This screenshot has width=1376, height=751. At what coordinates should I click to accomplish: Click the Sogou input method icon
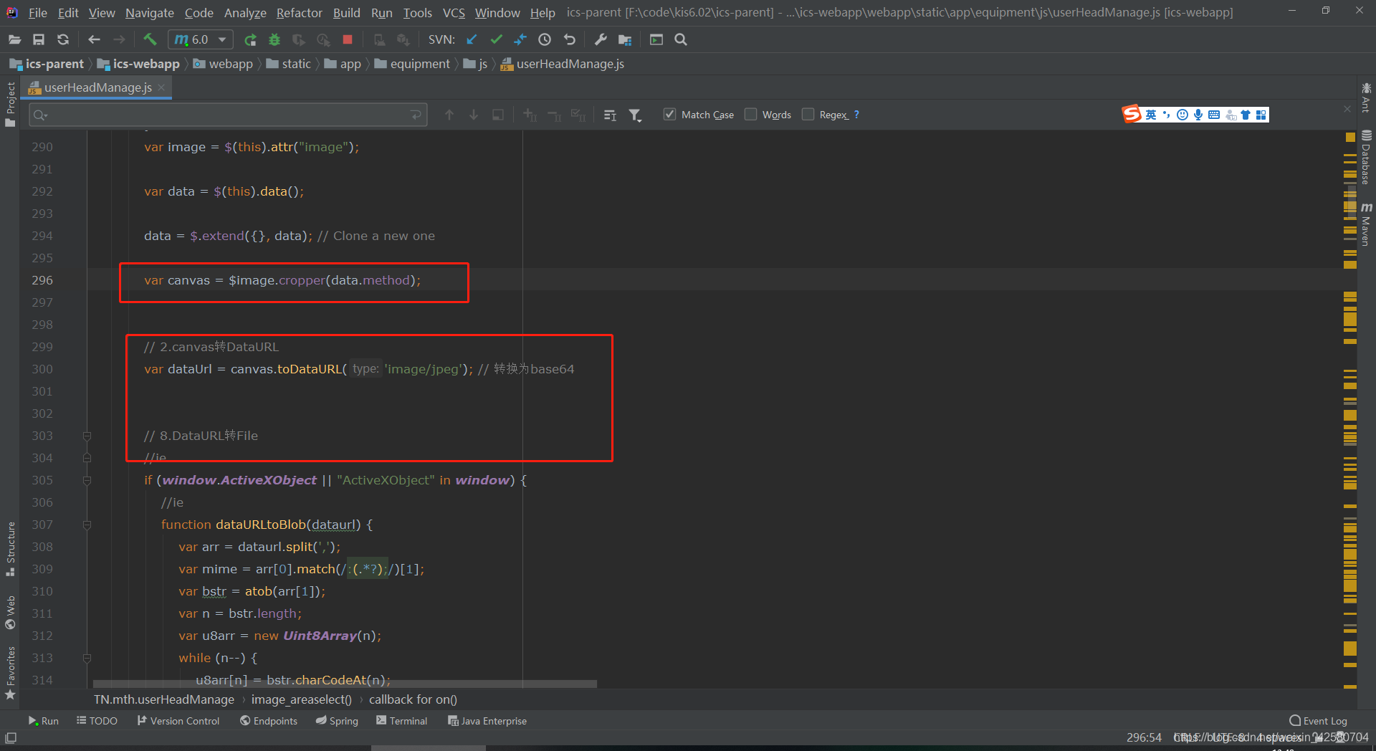[1132, 114]
